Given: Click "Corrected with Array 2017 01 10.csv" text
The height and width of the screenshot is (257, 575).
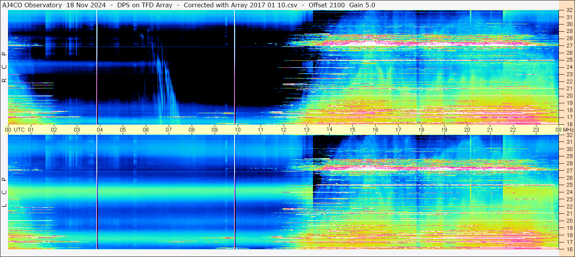Looking at the screenshot, I should coord(241,5).
